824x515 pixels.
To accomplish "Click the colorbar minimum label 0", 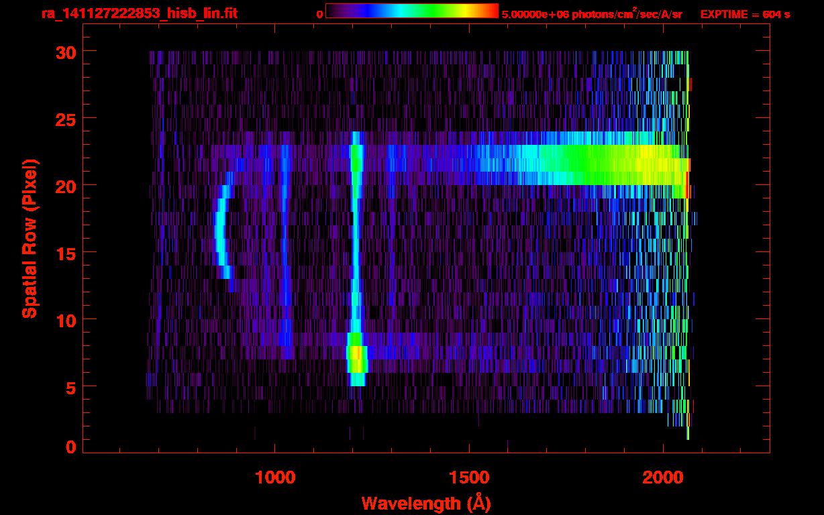I will (x=320, y=14).
